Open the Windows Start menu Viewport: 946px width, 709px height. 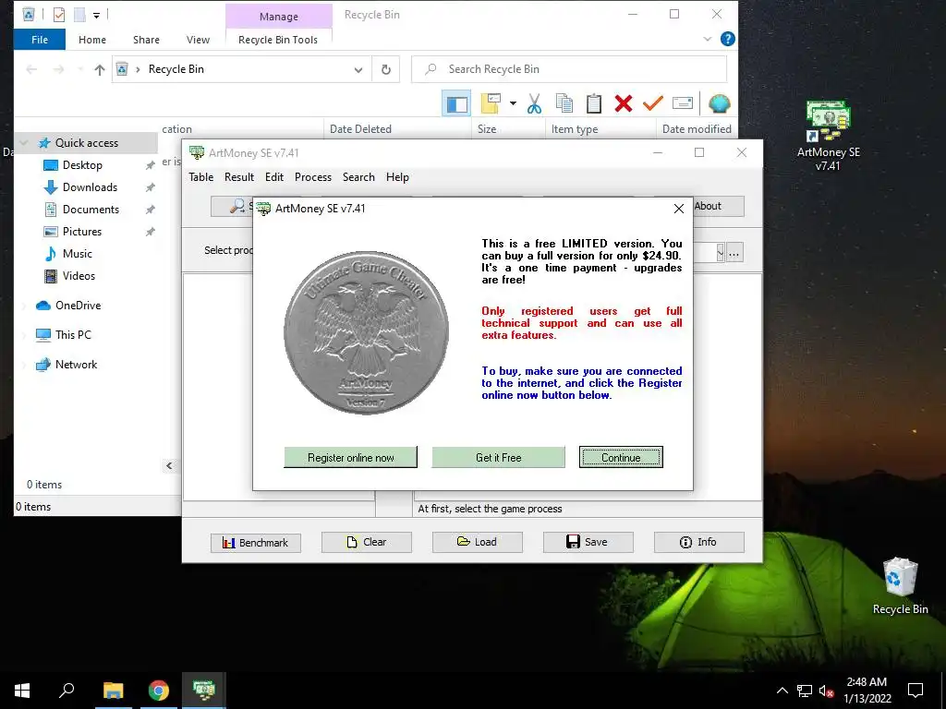[x=22, y=691]
